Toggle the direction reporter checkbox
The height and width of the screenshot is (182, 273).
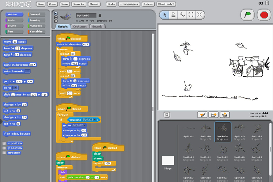5,153
